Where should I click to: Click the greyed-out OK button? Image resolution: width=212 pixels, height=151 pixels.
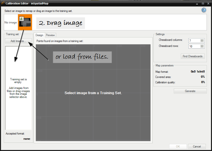(178, 146)
